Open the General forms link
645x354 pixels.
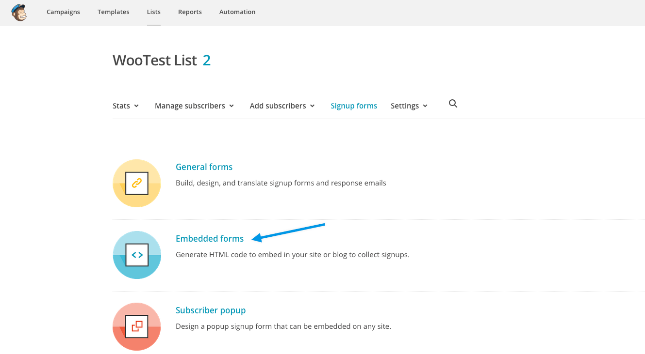point(204,167)
